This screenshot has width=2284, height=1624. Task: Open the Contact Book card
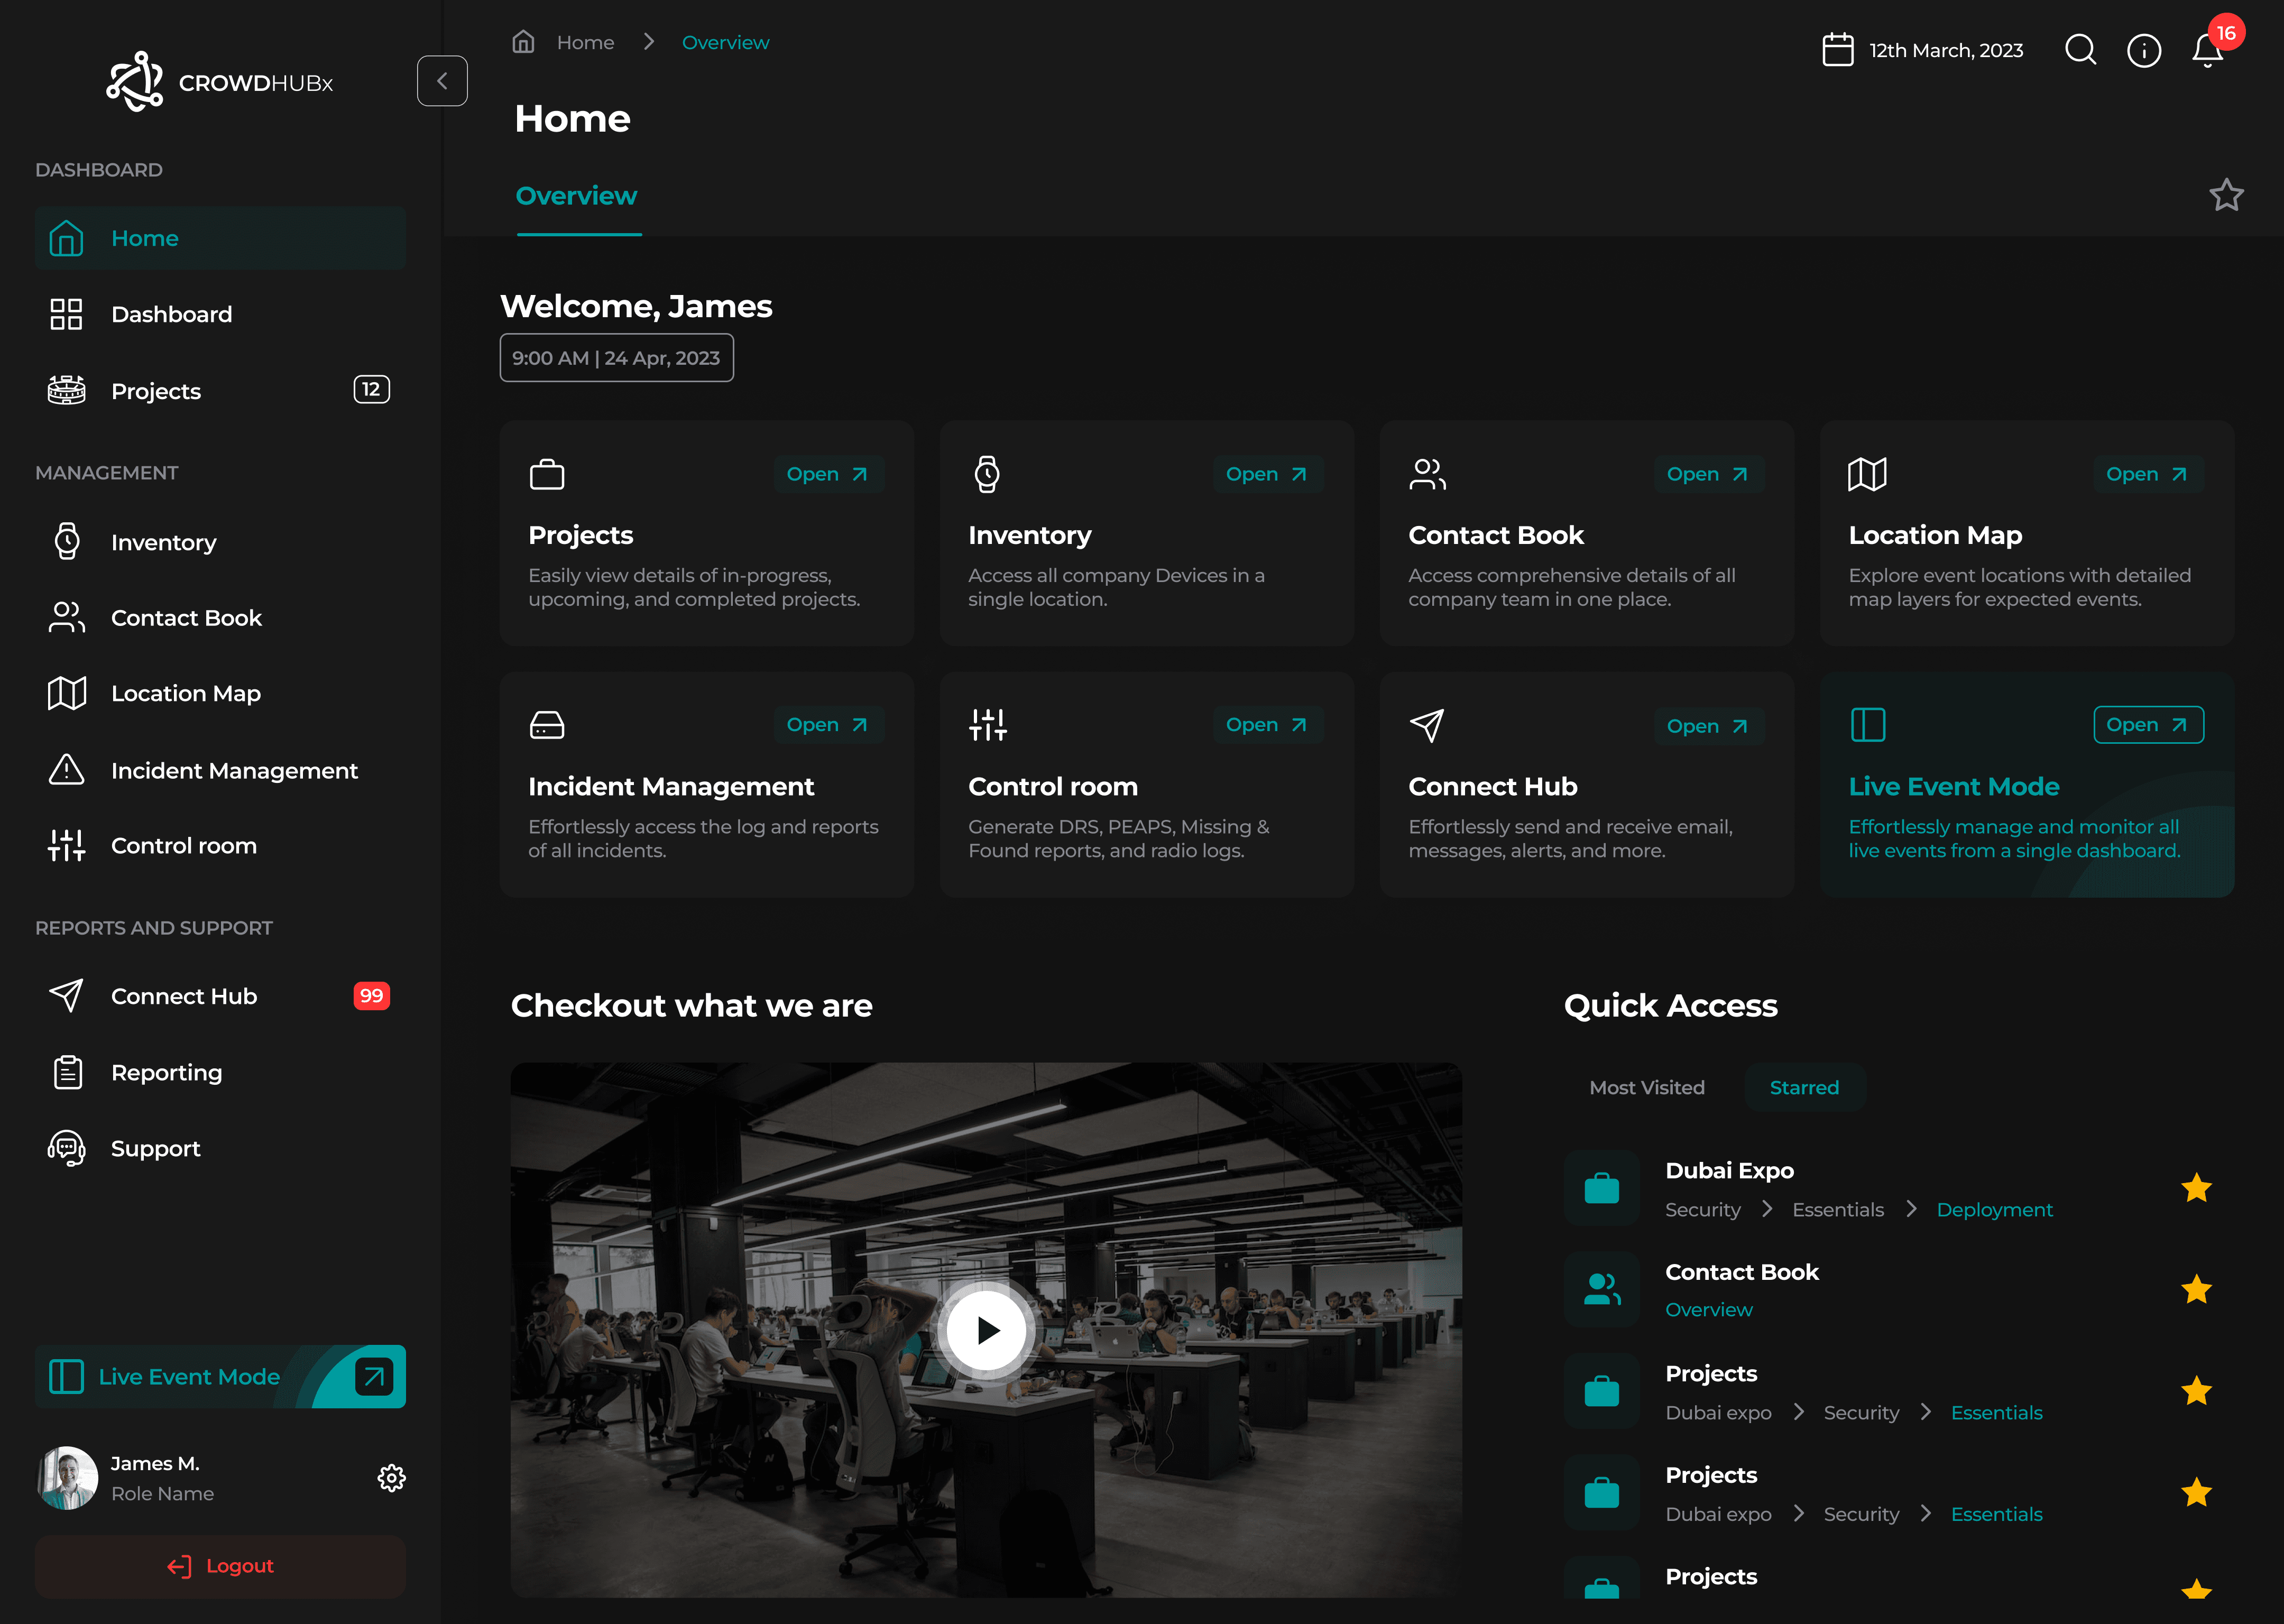click(x=1708, y=474)
